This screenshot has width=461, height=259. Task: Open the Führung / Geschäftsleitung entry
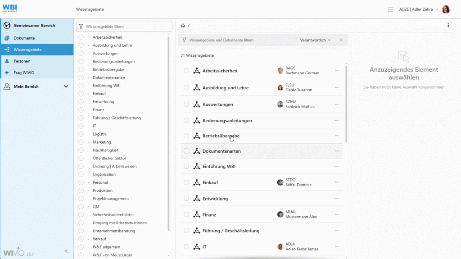point(230,231)
